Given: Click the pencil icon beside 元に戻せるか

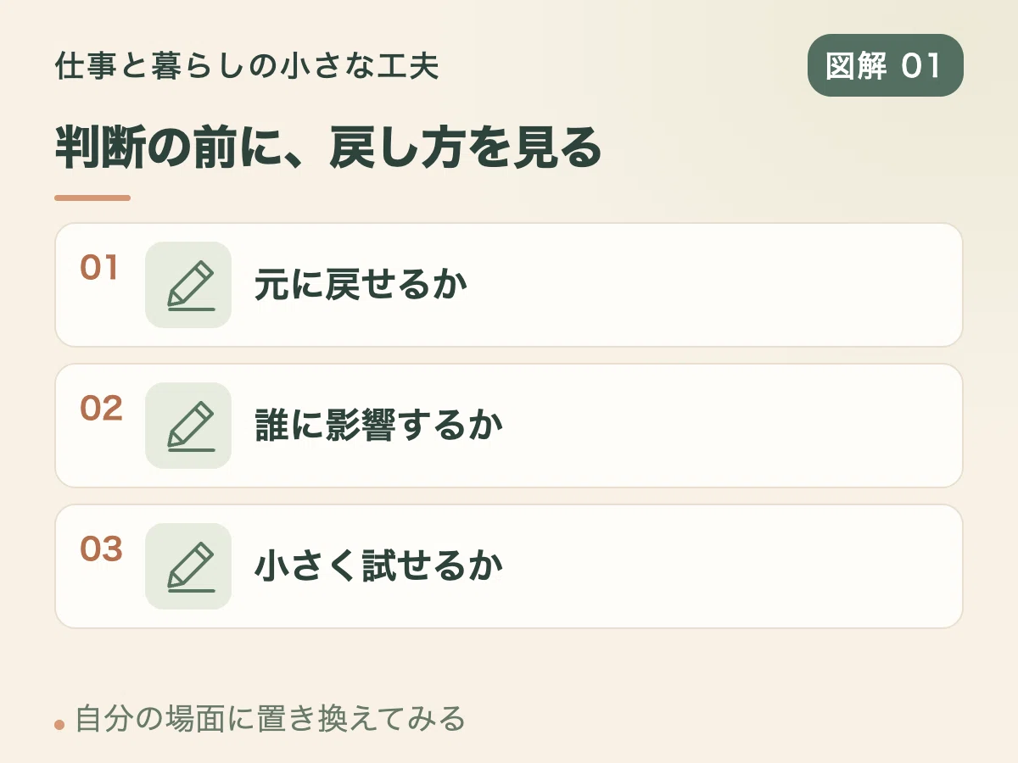Looking at the screenshot, I should [191, 286].
